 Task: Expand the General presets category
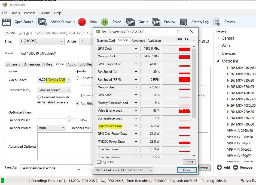click(218, 38)
